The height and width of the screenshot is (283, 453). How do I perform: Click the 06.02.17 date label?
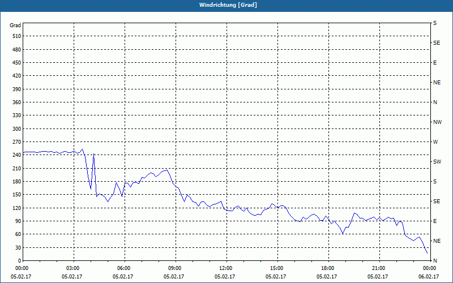429,277
